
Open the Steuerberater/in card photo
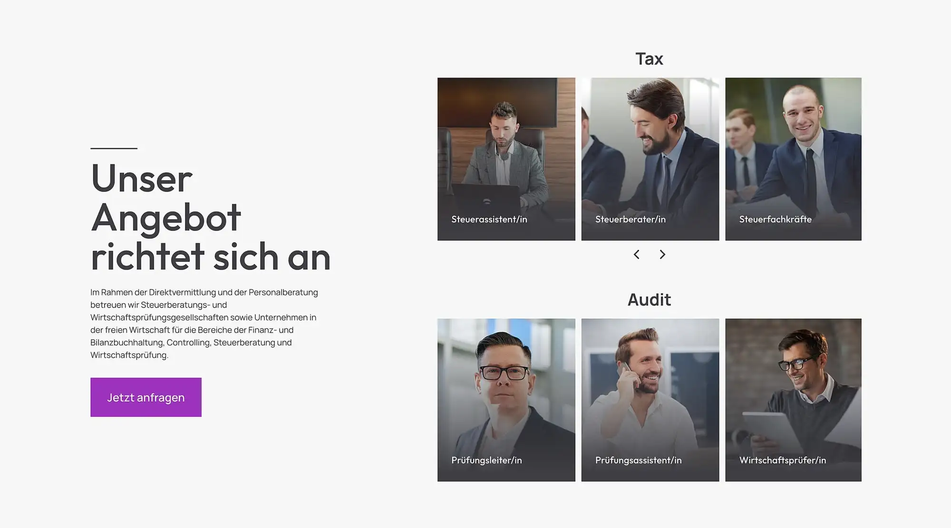click(x=650, y=159)
